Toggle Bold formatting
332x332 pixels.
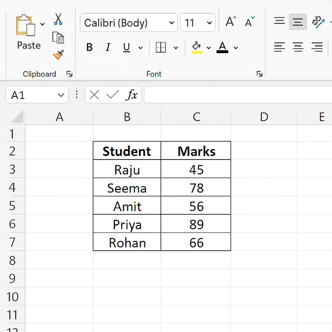tap(89, 47)
